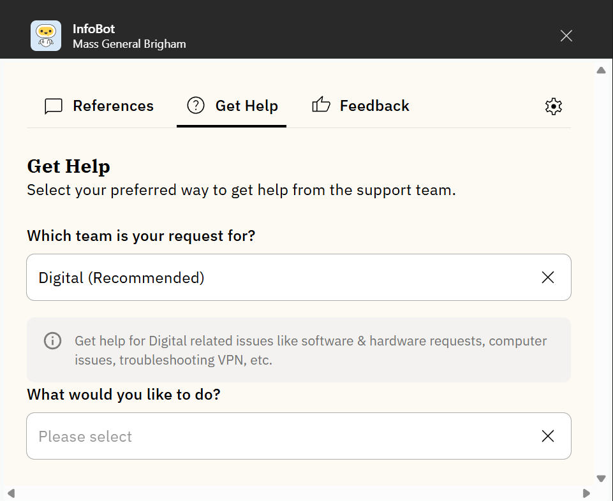Expand the Which team dropdown
Screen dimensions: 613x501
coord(281,277)
